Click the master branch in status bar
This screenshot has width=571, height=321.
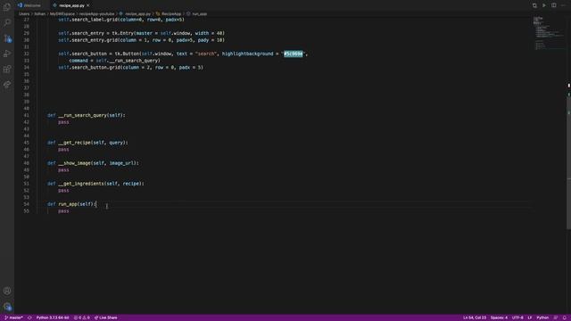click(13, 317)
